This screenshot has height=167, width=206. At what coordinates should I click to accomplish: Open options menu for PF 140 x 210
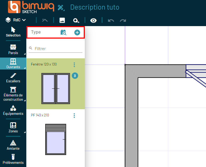point(74,116)
